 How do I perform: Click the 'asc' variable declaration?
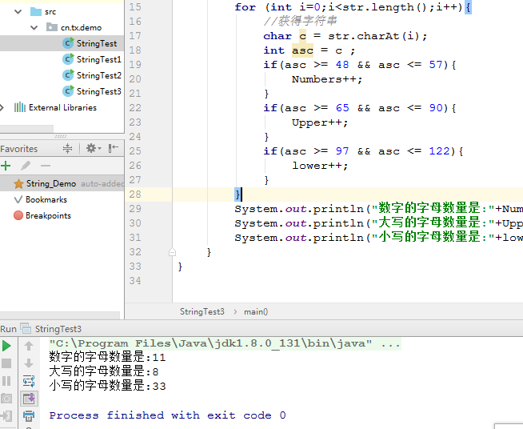click(x=302, y=50)
